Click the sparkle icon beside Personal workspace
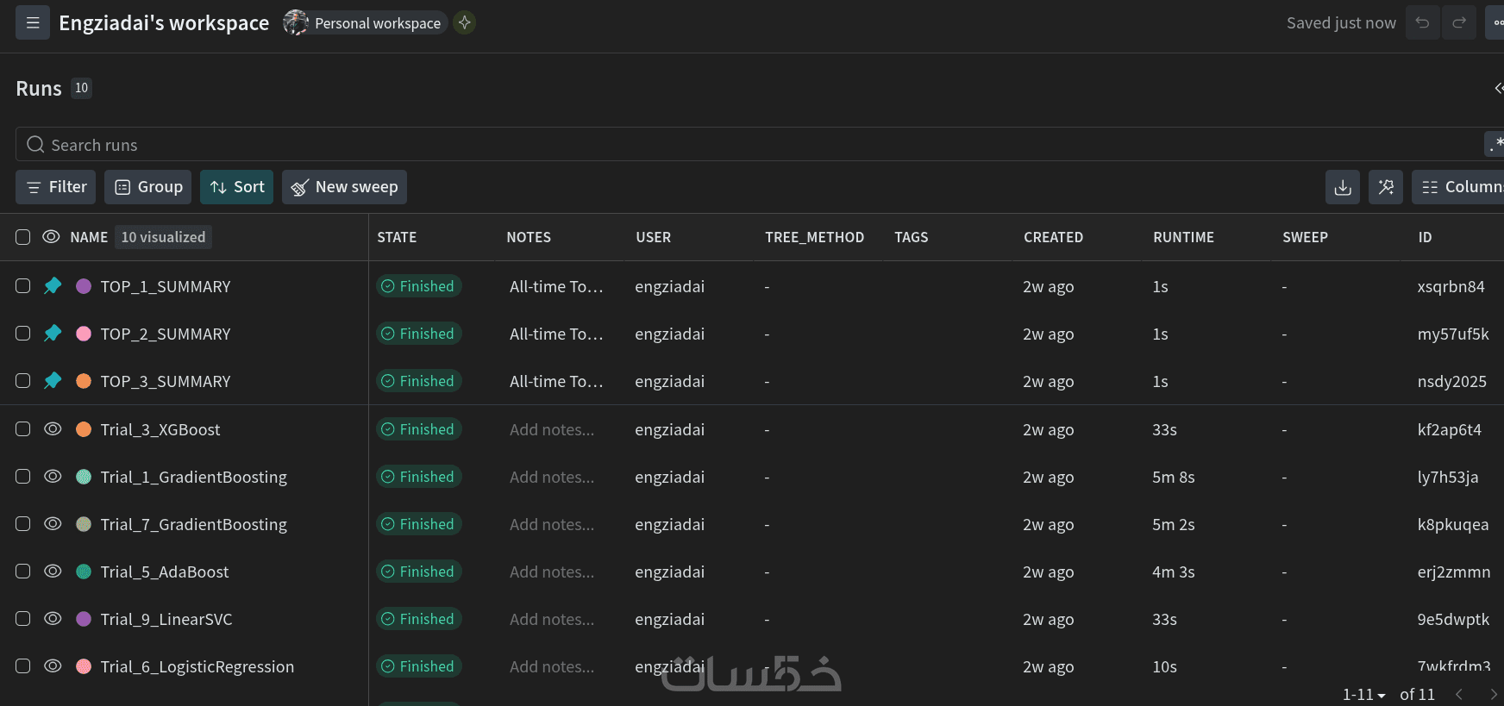The width and height of the screenshot is (1504, 706). point(465,23)
